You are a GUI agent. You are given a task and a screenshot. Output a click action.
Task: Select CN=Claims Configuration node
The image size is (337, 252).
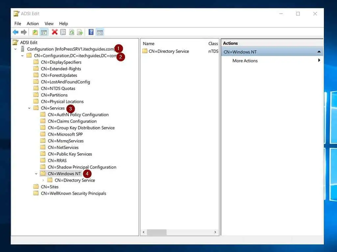click(x=72, y=121)
